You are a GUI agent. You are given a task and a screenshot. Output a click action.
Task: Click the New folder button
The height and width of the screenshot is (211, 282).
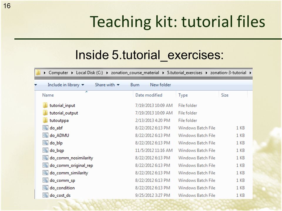tap(160, 85)
